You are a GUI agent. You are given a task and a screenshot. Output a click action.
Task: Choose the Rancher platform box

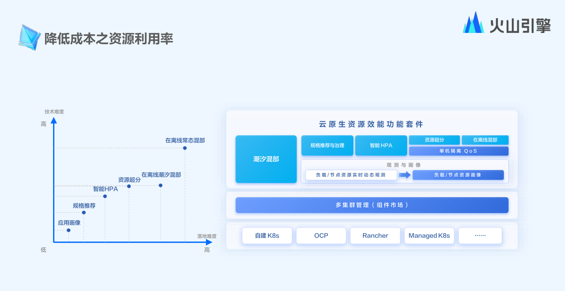click(x=375, y=236)
